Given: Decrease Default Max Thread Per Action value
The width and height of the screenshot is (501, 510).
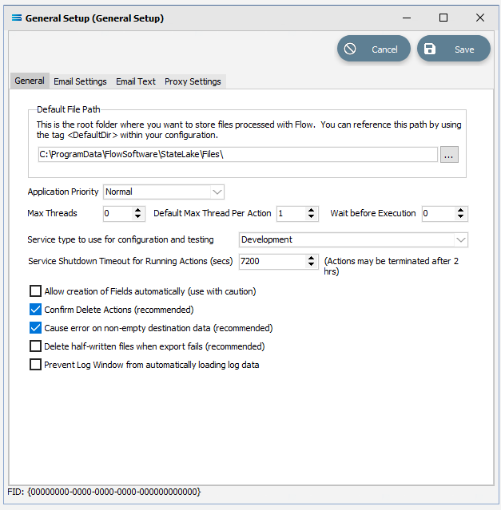Looking at the screenshot, I should 311,216.
